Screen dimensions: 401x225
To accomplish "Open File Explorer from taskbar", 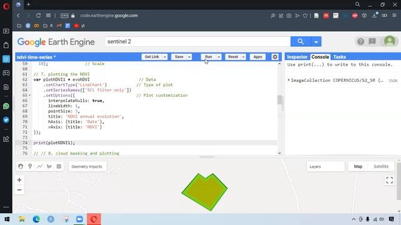I will point(22,219).
